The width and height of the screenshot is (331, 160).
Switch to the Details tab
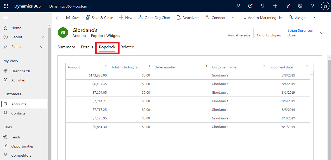pyautogui.click(x=87, y=47)
